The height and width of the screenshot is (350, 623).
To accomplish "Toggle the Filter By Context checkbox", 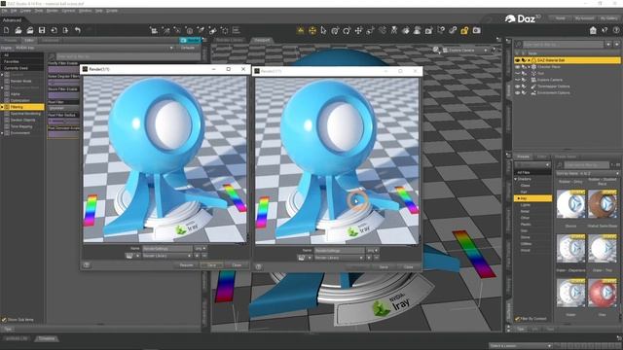I will click(517, 318).
